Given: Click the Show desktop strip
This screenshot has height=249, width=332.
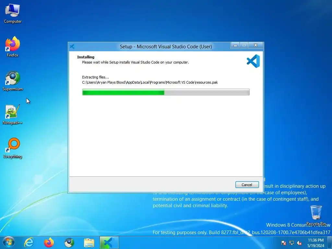Looking at the screenshot, I should click(330, 243).
